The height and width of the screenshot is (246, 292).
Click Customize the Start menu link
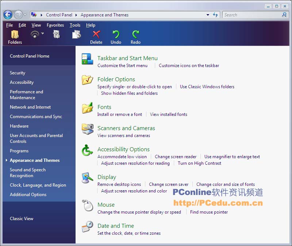(122, 66)
